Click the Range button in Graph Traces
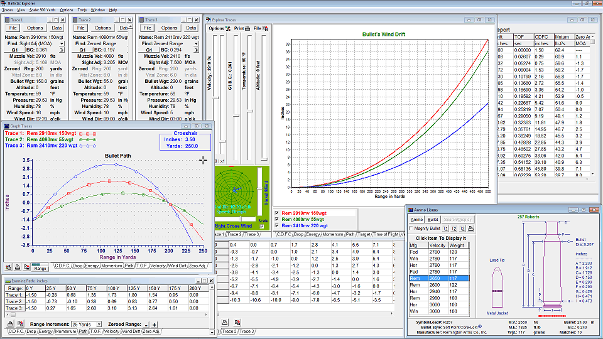Viewport: 603px width, 339px height. tap(40, 267)
